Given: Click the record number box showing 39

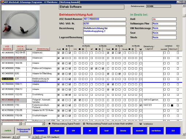Looking at the screenshot, I should tap(25, 137).
